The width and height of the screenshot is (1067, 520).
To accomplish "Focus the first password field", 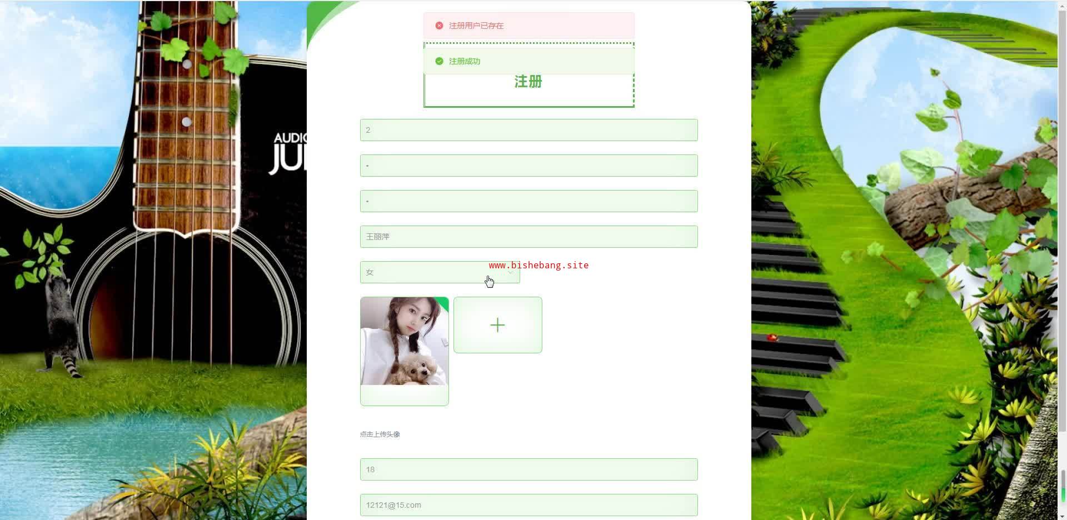I will [x=528, y=166].
